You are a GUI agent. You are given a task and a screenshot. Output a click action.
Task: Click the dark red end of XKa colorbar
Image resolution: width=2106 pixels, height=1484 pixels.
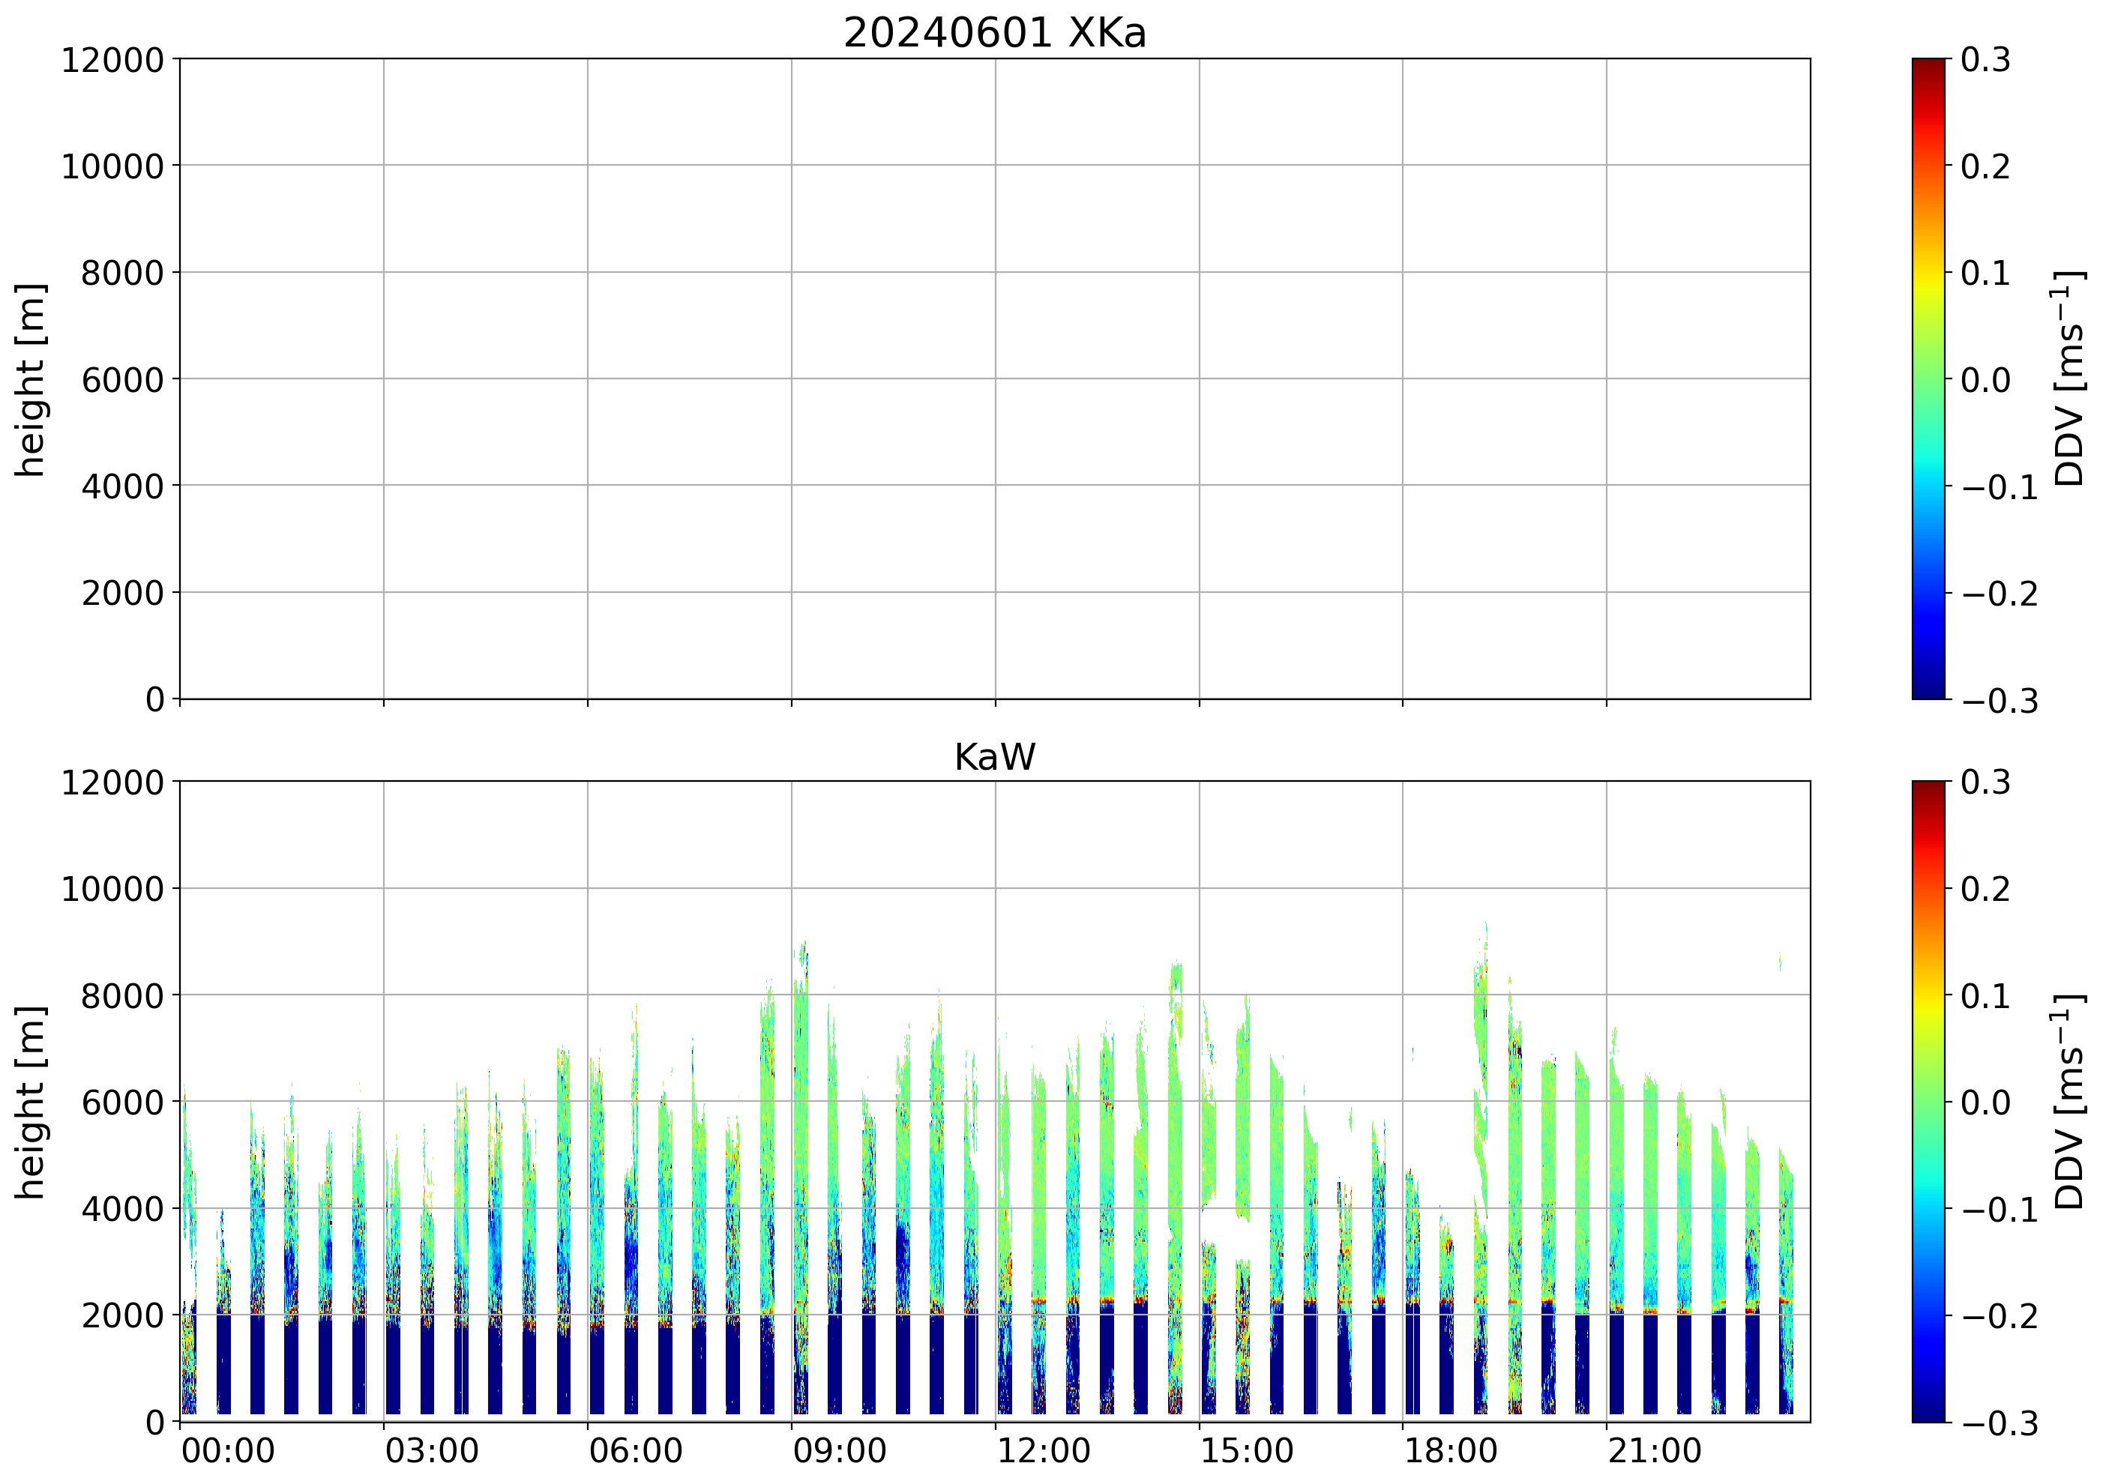[1928, 66]
